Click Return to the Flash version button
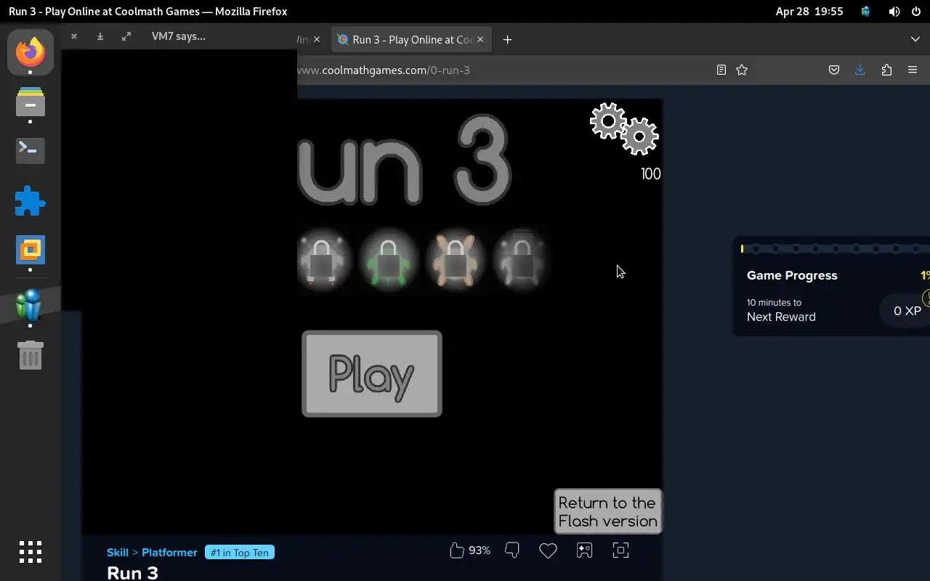Viewport: 930px width, 581px height. (x=607, y=511)
